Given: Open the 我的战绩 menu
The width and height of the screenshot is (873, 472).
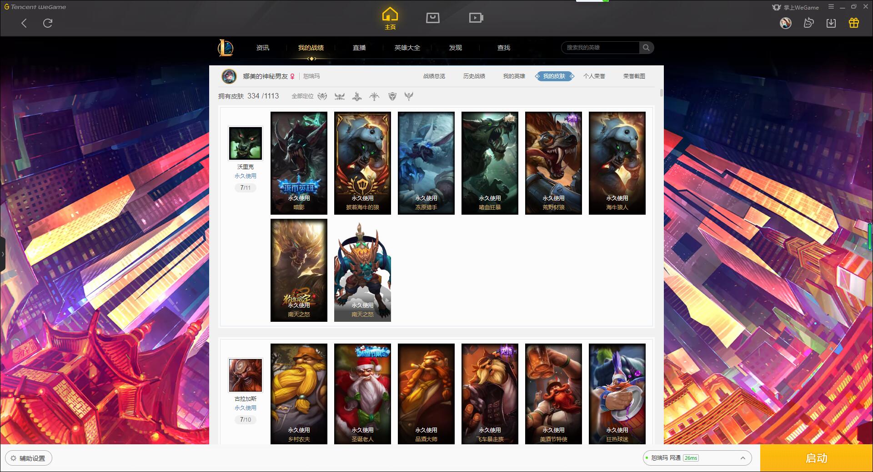Looking at the screenshot, I should pyautogui.click(x=311, y=48).
